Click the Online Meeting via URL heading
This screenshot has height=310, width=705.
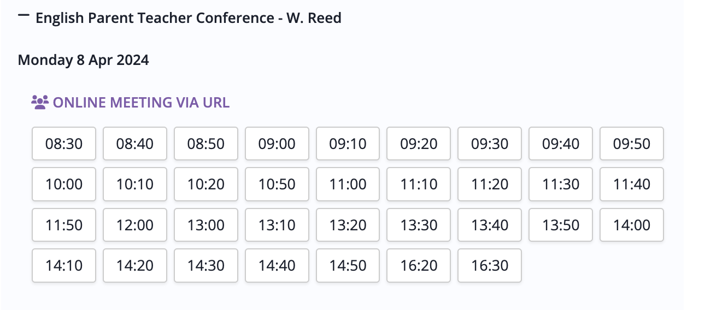(x=141, y=103)
